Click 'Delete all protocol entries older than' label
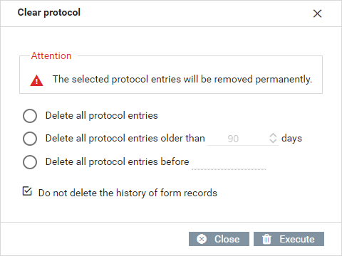Viewport: 342px width, 256px height. [125, 139]
